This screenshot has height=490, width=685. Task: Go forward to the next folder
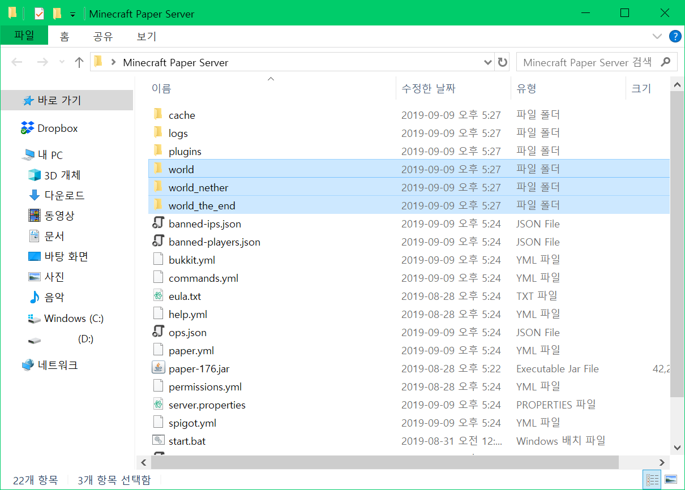[x=42, y=62]
